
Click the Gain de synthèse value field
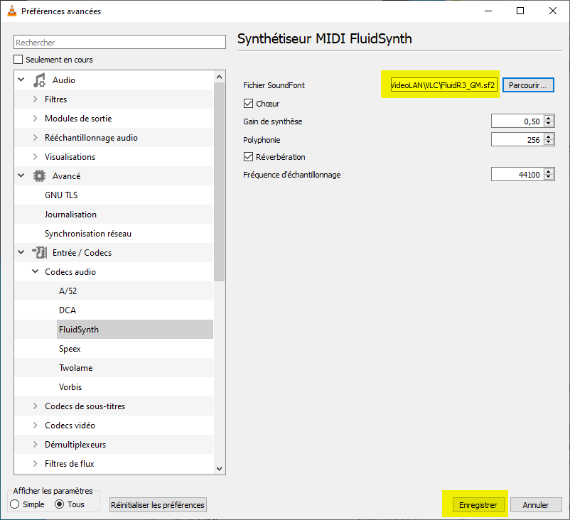pyautogui.click(x=517, y=121)
